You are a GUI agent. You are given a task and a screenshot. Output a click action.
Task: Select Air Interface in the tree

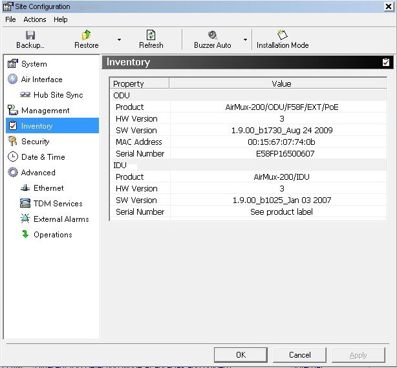pos(41,80)
